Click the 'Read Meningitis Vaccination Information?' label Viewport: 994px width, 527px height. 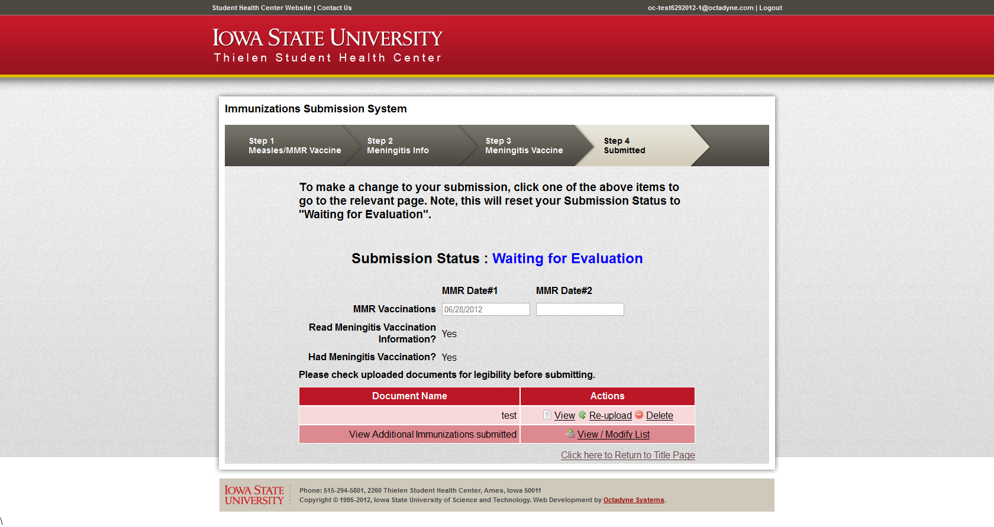[372, 333]
